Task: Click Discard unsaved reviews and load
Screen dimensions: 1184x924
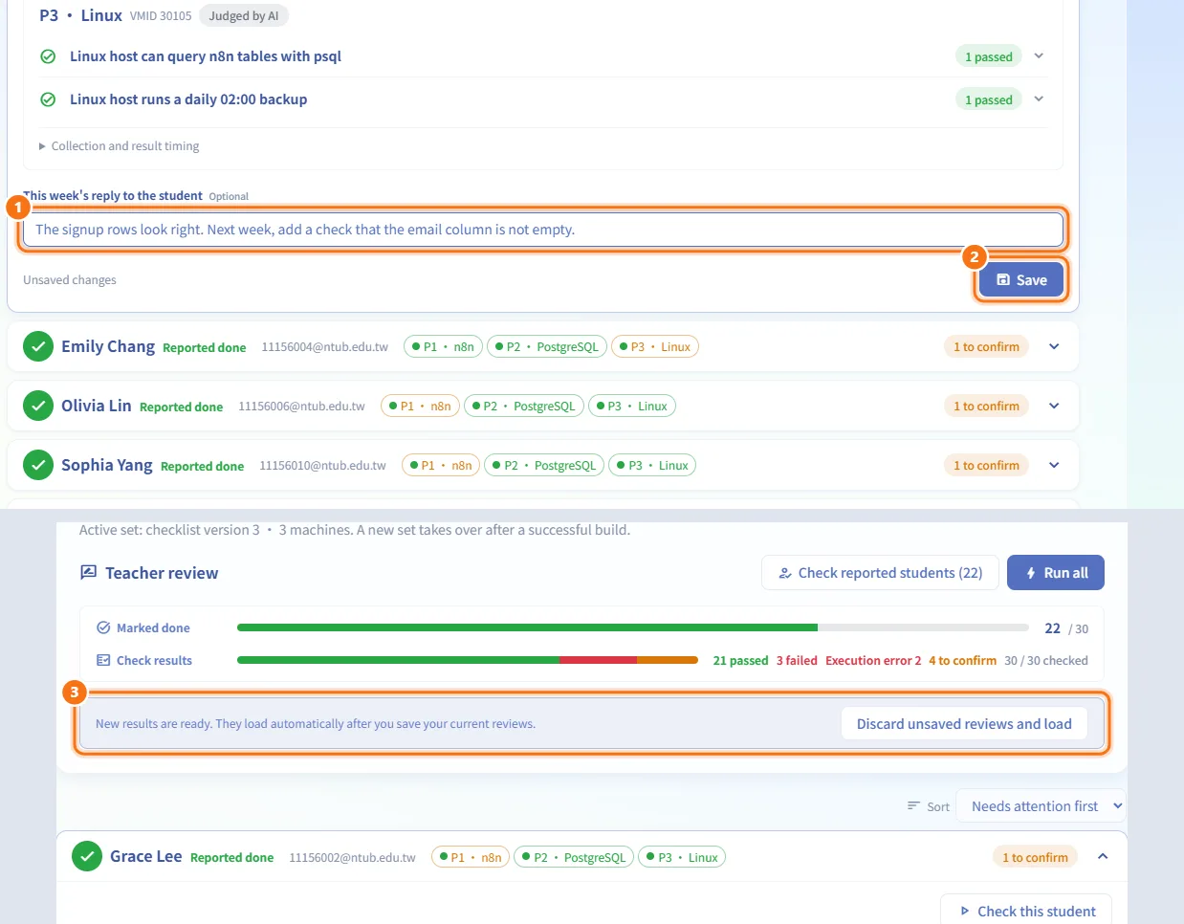Action: [x=964, y=724]
